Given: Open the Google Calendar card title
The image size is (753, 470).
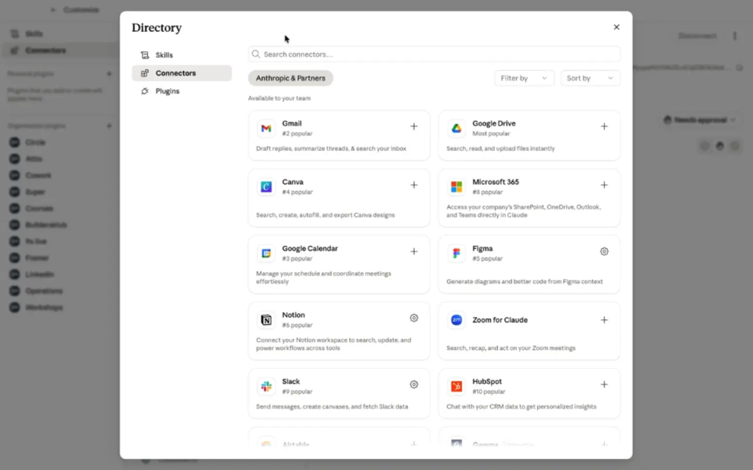Looking at the screenshot, I should pos(310,248).
